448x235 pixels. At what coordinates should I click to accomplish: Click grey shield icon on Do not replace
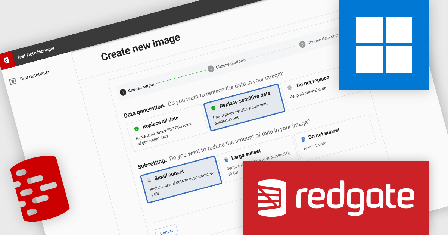tap(290, 88)
